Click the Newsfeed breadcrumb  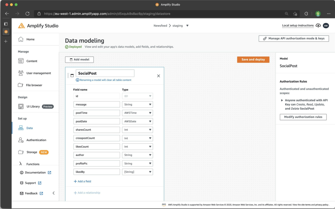pos(160,25)
